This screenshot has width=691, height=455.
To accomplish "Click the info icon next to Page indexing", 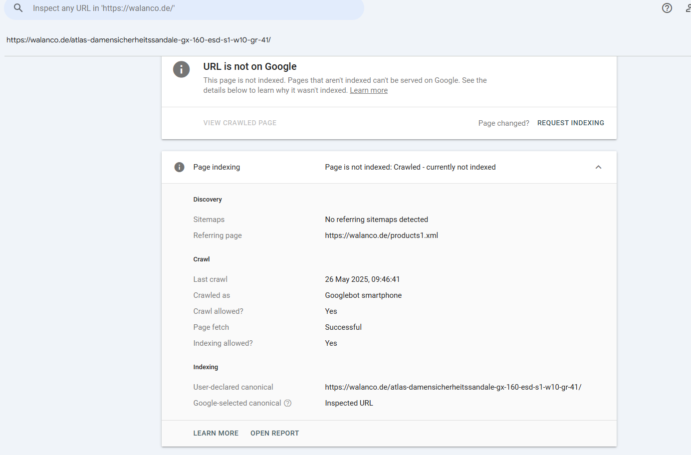I will tap(179, 167).
